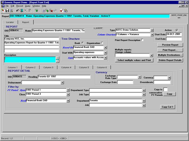Click the Save floppy disk icon
This screenshot has width=189, height=141.
click(x=7, y=11)
